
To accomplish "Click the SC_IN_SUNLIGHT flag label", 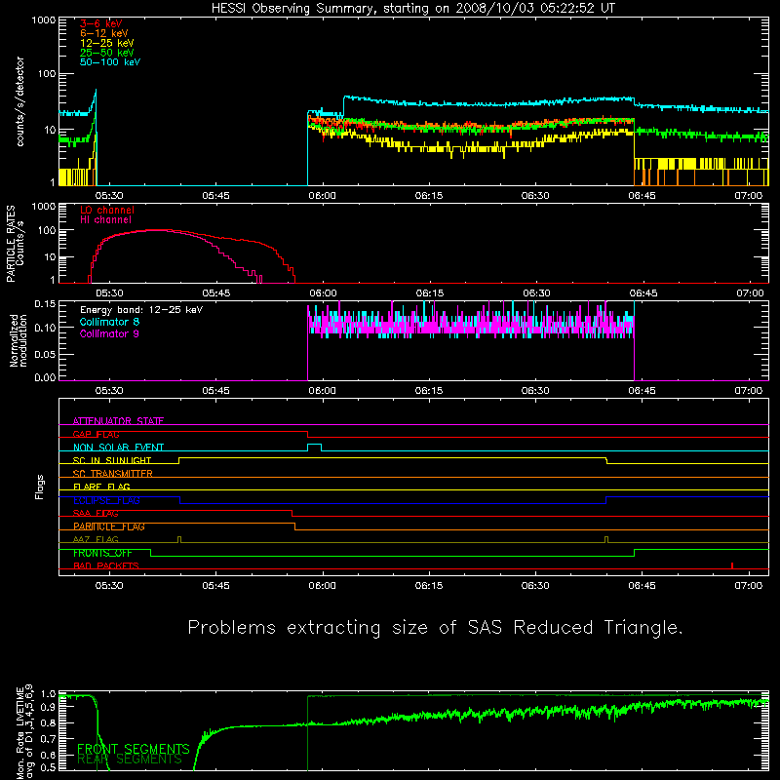I will tap(112, 460).
